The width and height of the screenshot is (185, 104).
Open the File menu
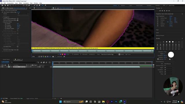1,3
